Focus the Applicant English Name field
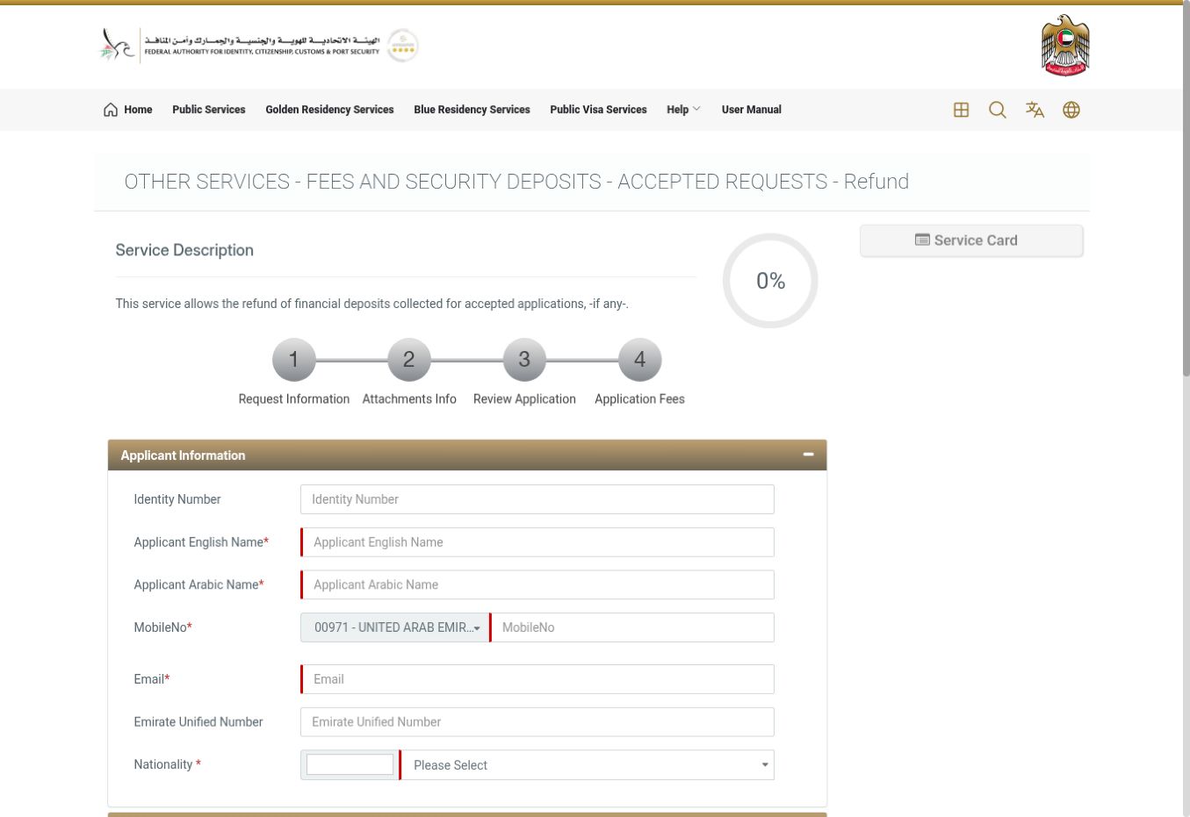1190x817 pixels. pyautogui.click(x=537, y=542)
